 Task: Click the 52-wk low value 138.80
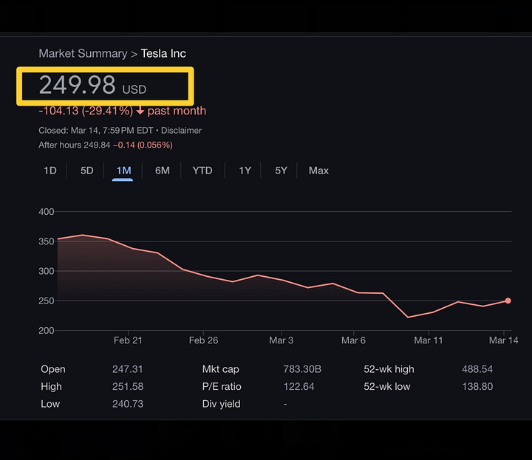coord(477,386)
